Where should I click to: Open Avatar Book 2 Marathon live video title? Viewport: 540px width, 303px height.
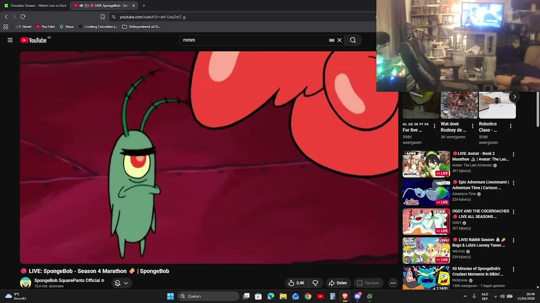pos(481,157)
